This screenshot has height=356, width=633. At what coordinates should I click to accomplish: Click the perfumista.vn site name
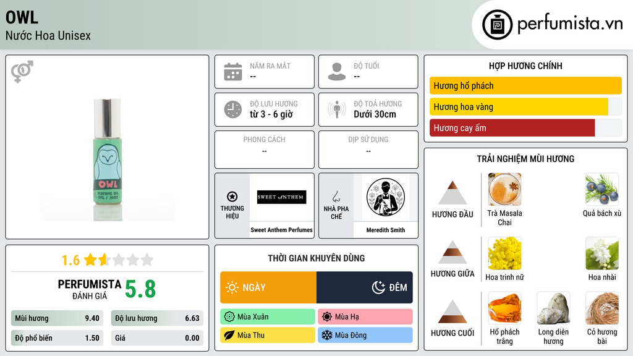click(x=570, y=23)
